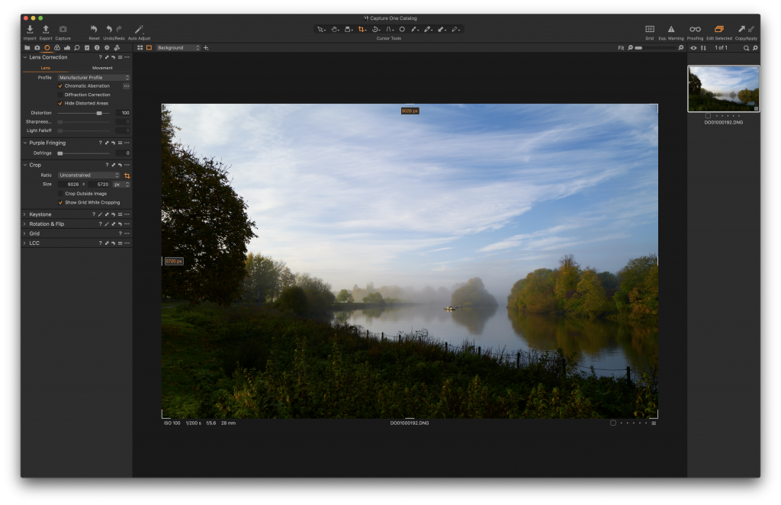Image resolution: width=781 pixels, height=505 pixels.
Task: Open the Color tool tab
Action: click(56, 48)
